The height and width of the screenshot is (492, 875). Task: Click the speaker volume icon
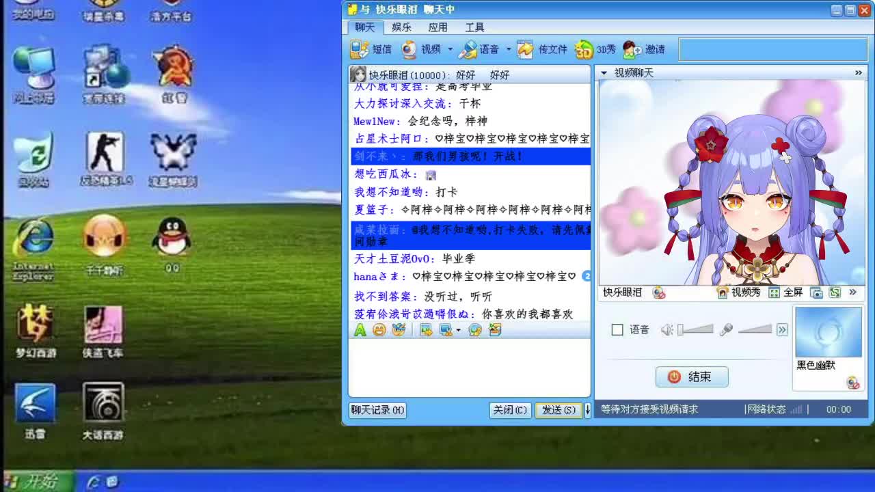[x=667, y=330]
